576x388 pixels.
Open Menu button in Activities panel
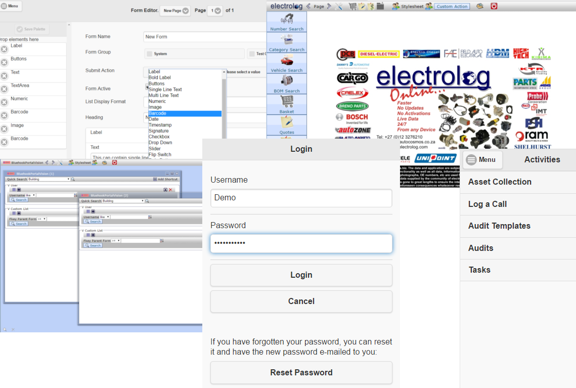point(482,160)
